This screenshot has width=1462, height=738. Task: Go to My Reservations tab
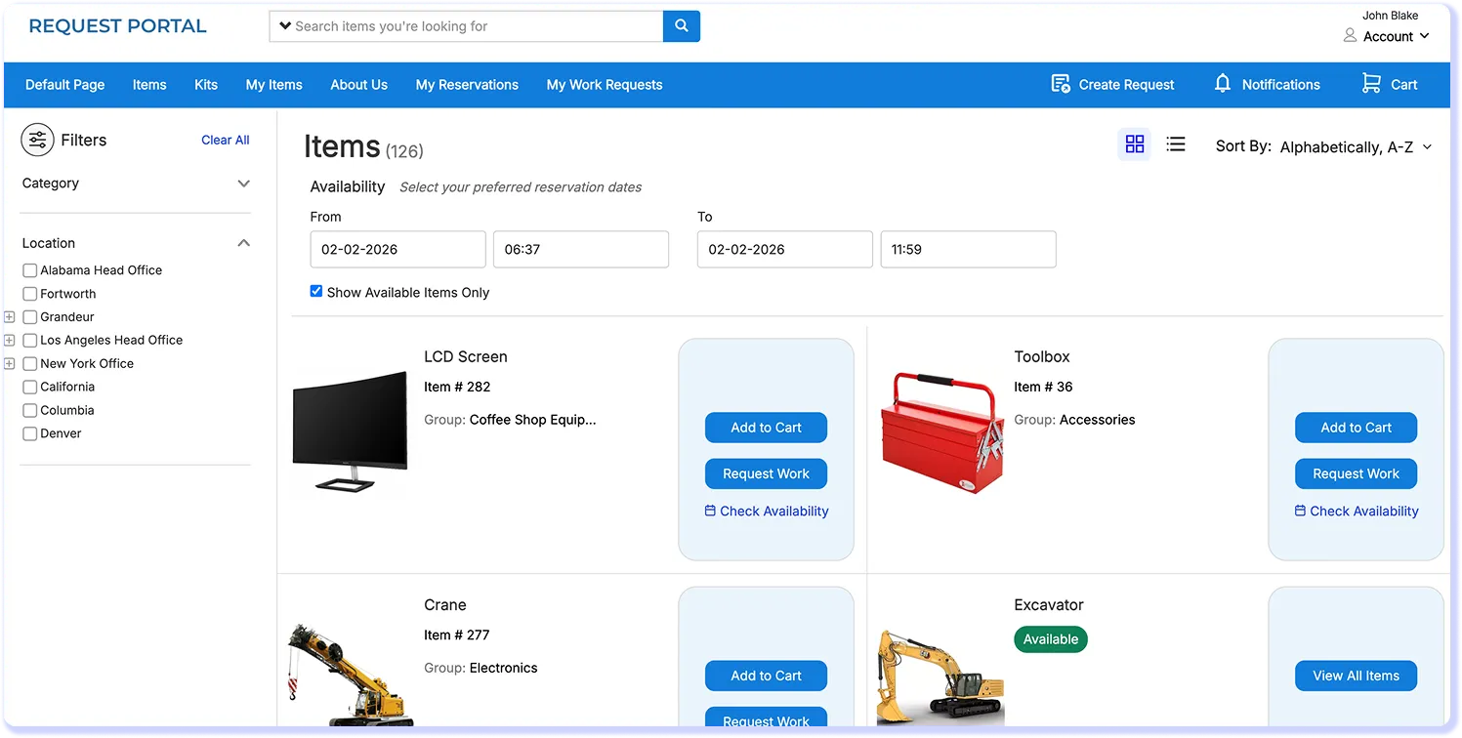pos(466,85)
